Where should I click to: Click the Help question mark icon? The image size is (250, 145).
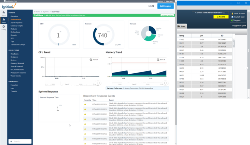pos(154,6)
